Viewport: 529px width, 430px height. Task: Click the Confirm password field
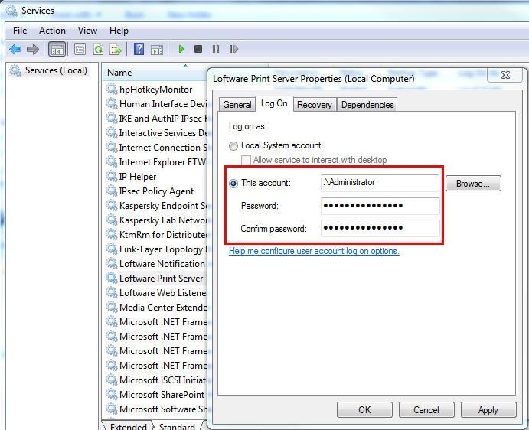tap(380, 228)
